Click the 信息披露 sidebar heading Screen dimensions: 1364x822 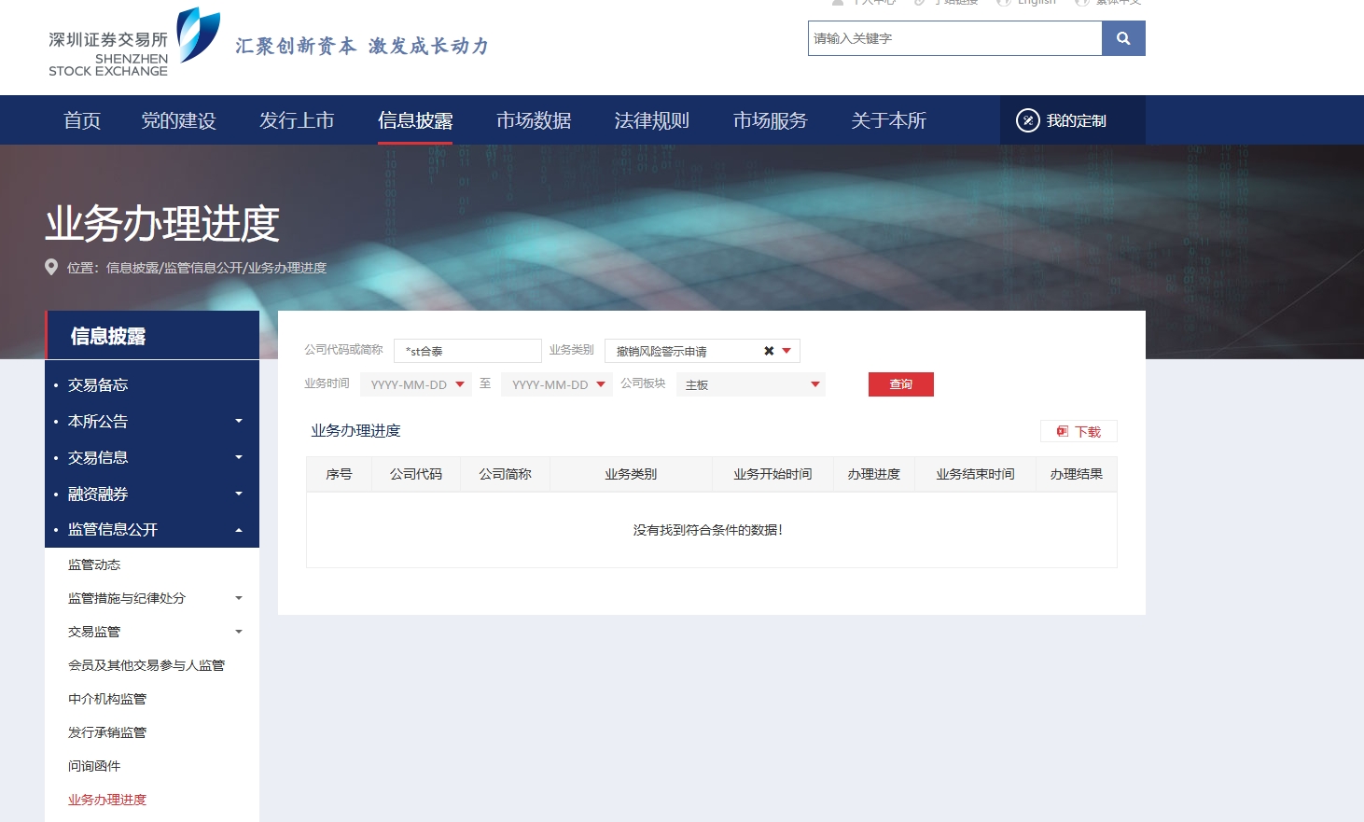click(x=108, y=336)
